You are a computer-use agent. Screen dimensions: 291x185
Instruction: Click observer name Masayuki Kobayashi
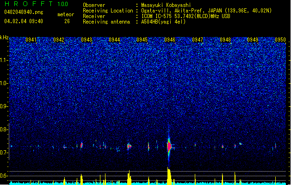(166, 5)
